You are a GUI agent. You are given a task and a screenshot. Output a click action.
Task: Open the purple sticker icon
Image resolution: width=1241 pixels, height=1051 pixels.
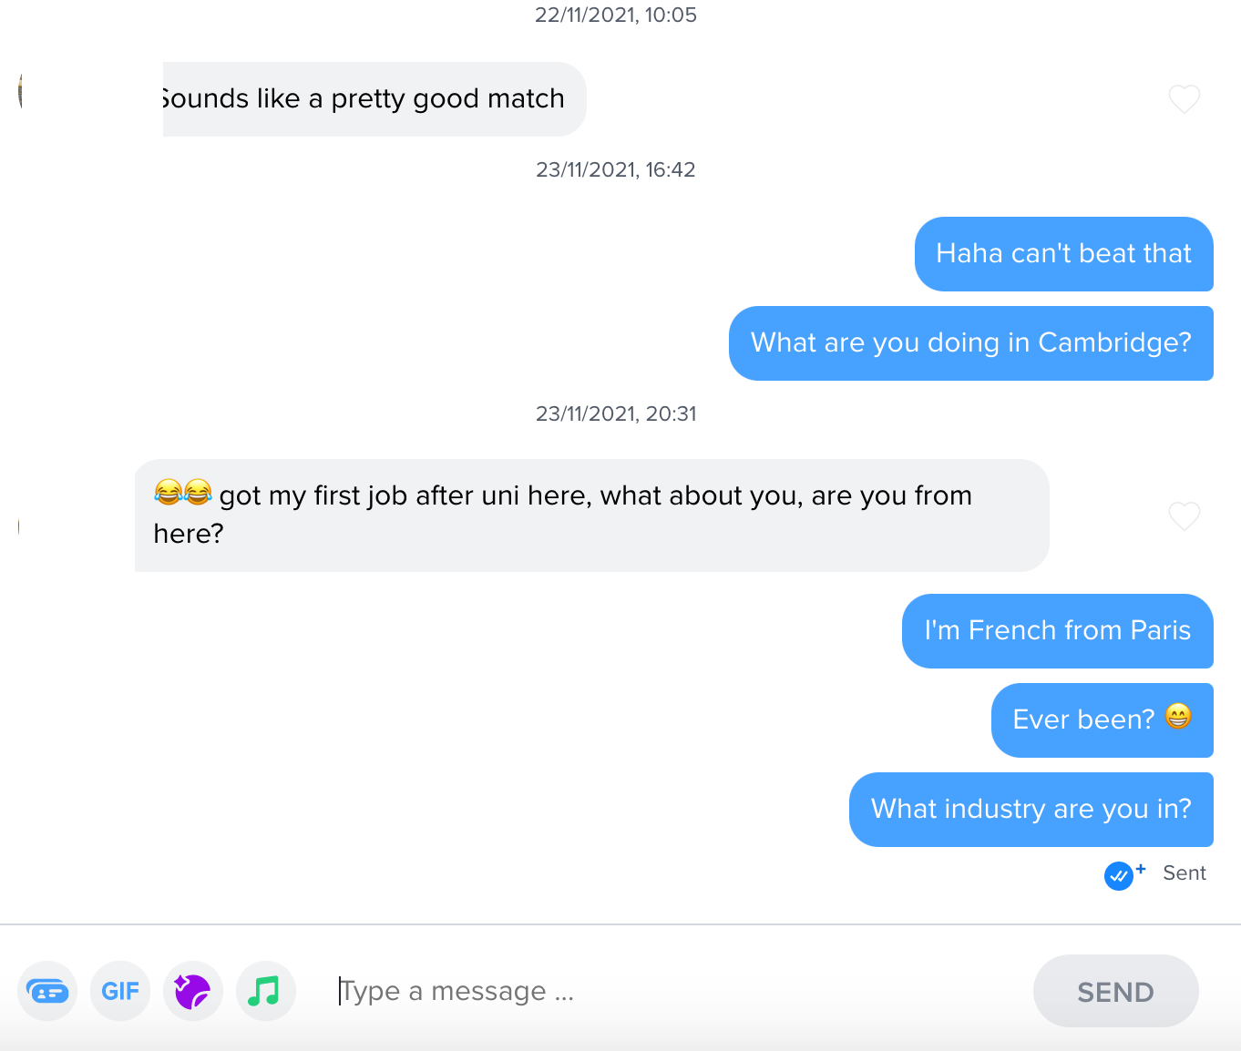(193, 991)
